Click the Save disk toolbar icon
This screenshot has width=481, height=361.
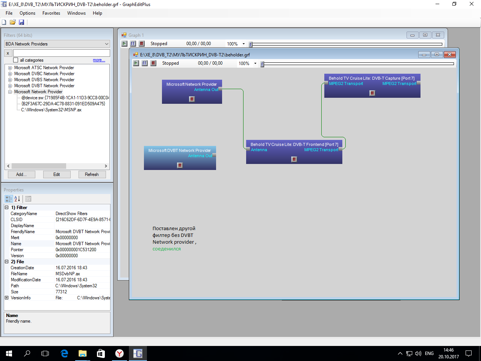click(x=21, y=22)
